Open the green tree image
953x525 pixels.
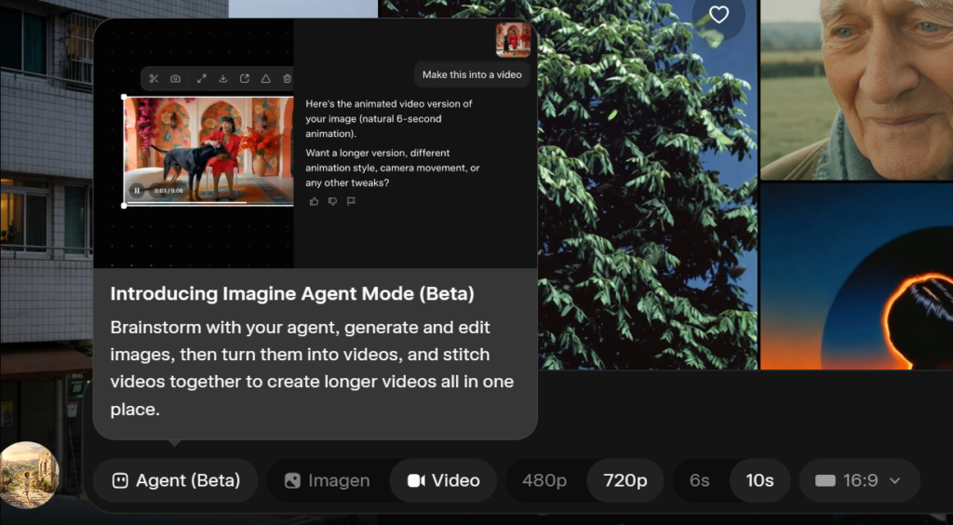[x=648, y=184]
